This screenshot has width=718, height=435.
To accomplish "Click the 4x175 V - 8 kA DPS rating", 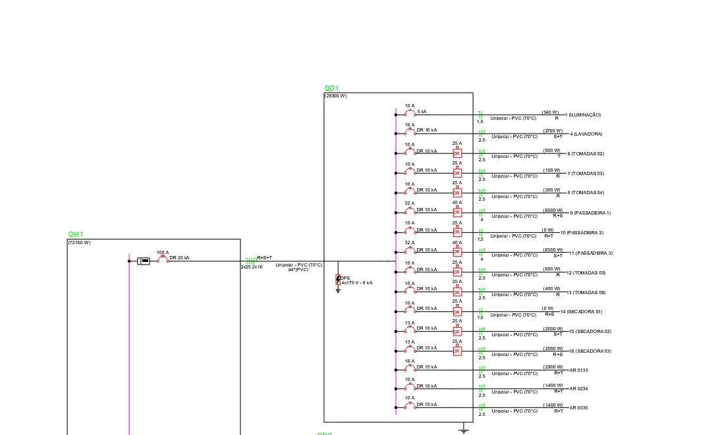I will pos(357,283).
